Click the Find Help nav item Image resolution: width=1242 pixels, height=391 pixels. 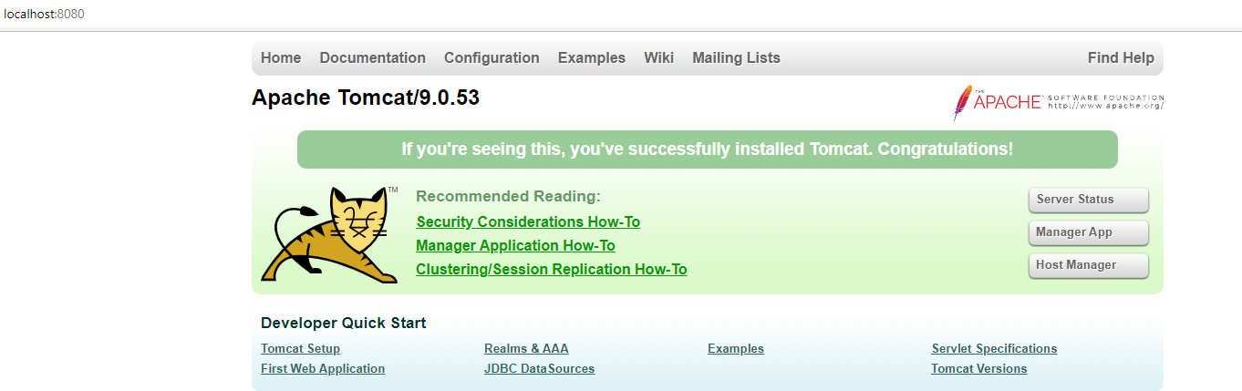[x=1121, y=57]
